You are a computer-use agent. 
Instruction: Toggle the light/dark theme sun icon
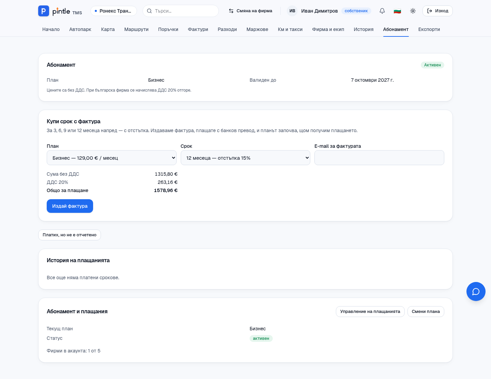tap(413, 11)
